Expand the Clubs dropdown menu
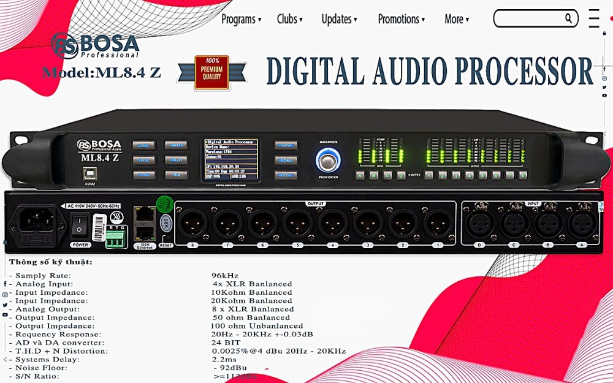Viewport: 613px width, 383px height. coord(290,19)
